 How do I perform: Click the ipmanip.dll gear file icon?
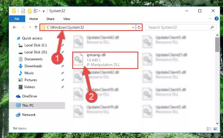coord(78,59)
